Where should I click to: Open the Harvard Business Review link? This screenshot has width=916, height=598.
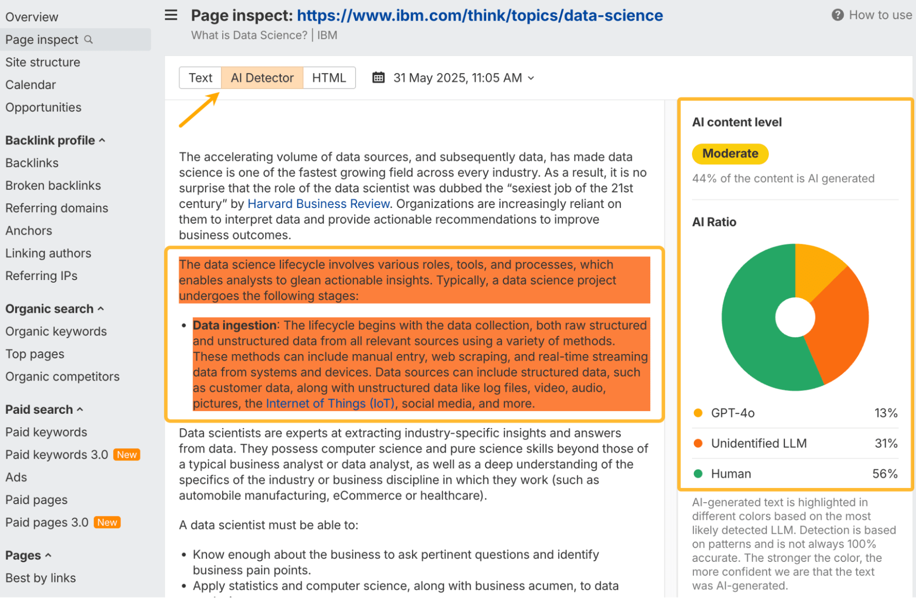pos(318,204)
